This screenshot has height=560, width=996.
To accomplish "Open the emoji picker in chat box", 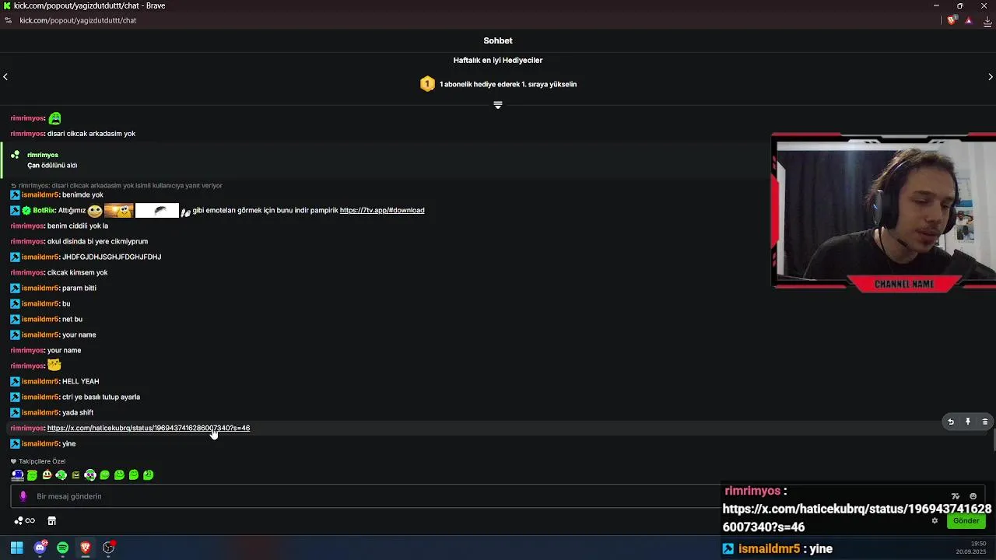I will pos(973,496).
